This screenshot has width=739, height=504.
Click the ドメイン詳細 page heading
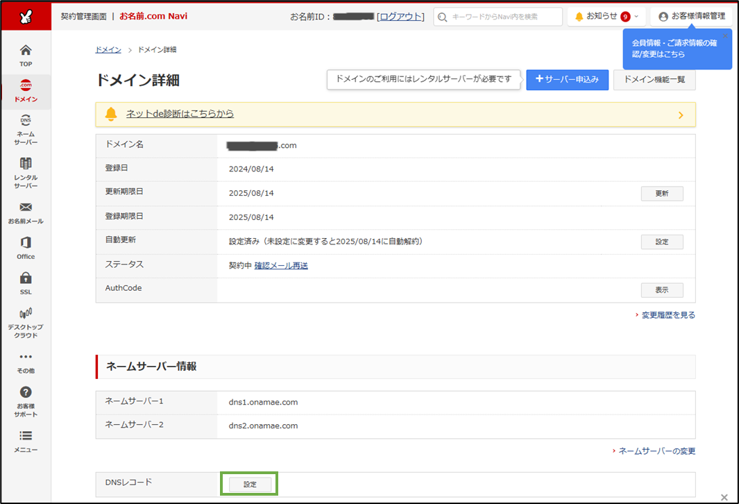pos(137,80)
